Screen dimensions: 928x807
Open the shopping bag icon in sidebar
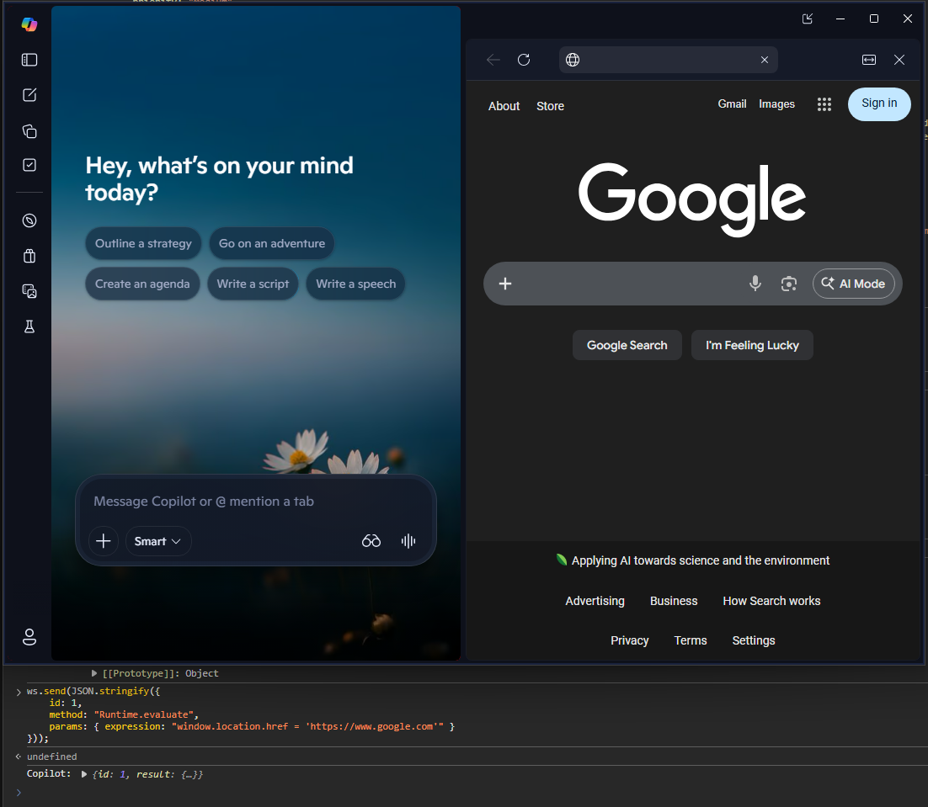(x=29, y=256)
